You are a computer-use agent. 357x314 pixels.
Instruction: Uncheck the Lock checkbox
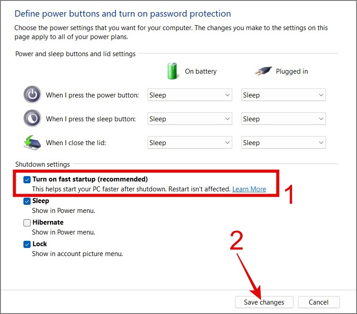point(27,244)
